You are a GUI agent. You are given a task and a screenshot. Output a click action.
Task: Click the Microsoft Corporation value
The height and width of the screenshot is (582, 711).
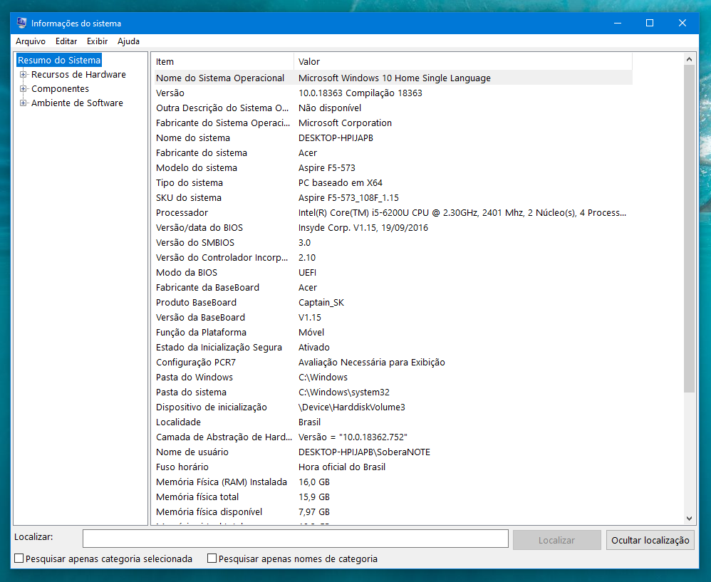pos(345,123)
